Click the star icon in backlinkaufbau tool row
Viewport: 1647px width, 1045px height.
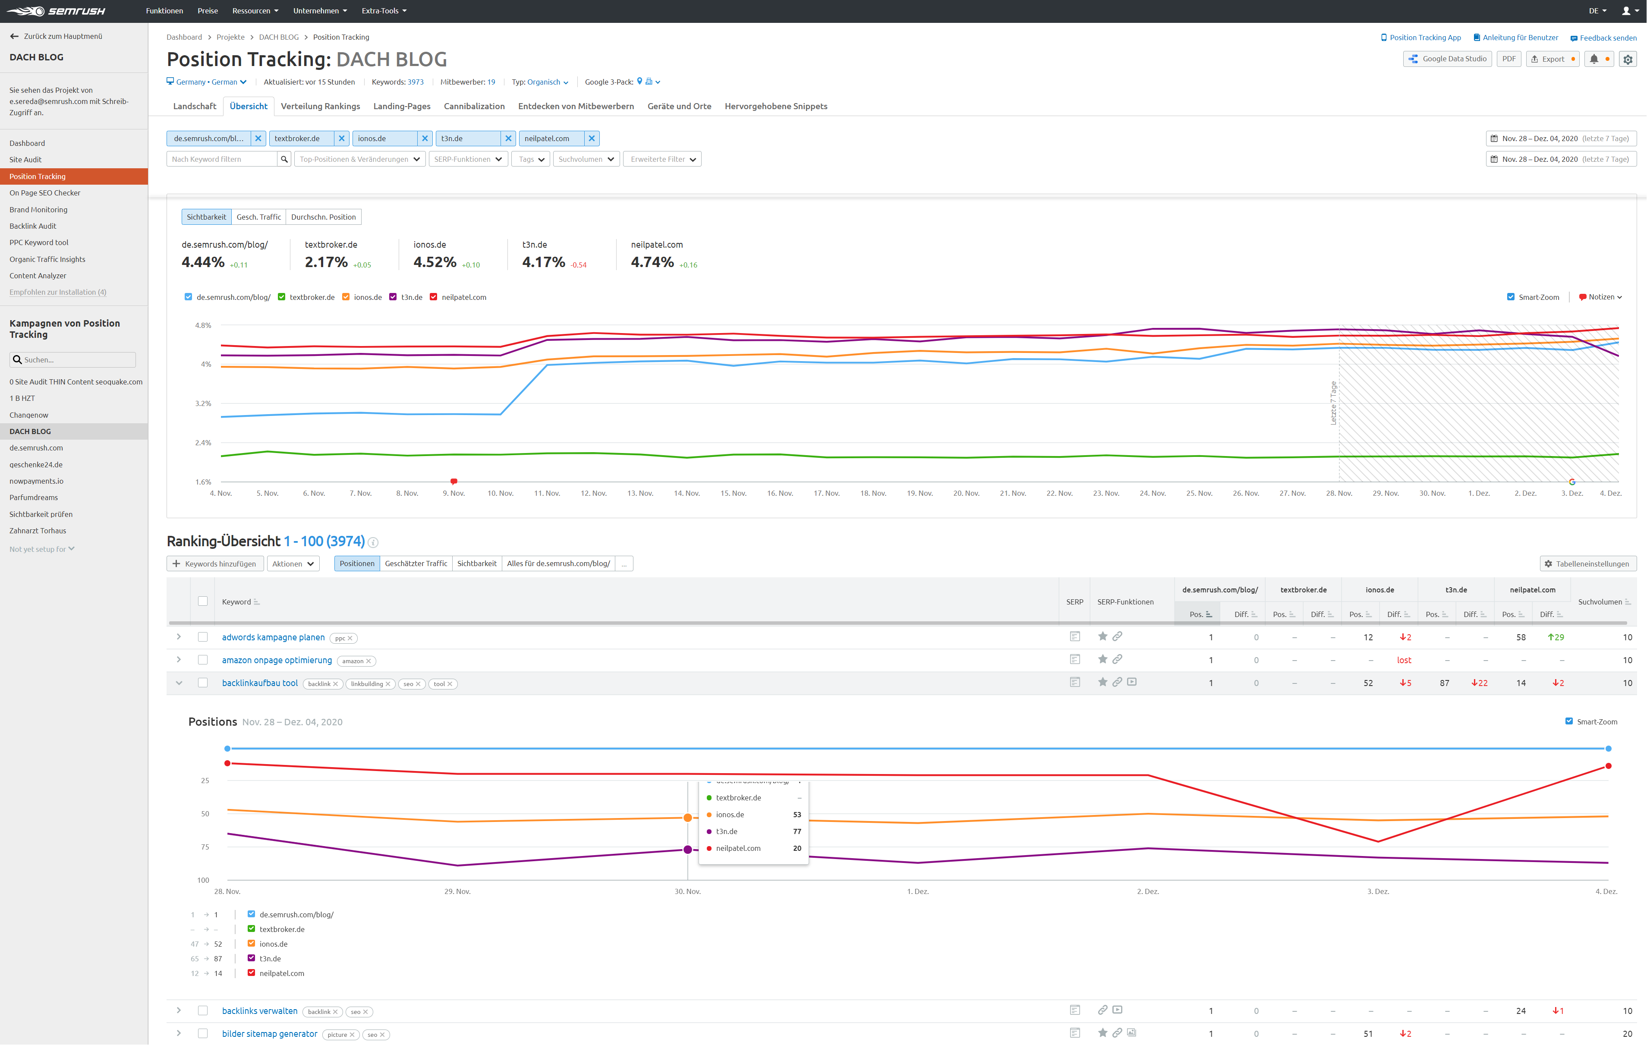tap(1102, 682)
